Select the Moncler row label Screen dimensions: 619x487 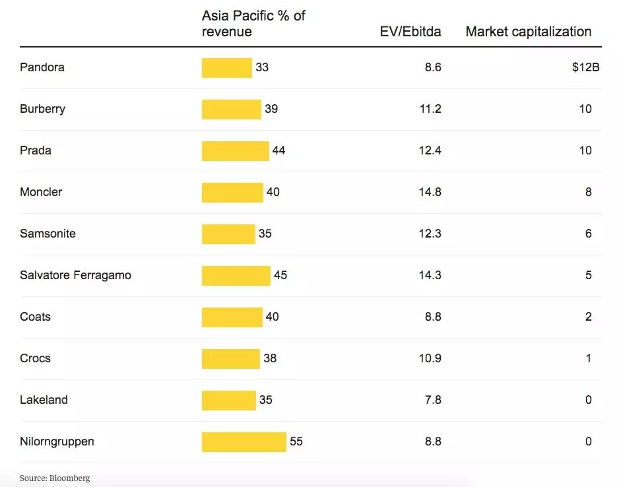click(x=41, y=192)
